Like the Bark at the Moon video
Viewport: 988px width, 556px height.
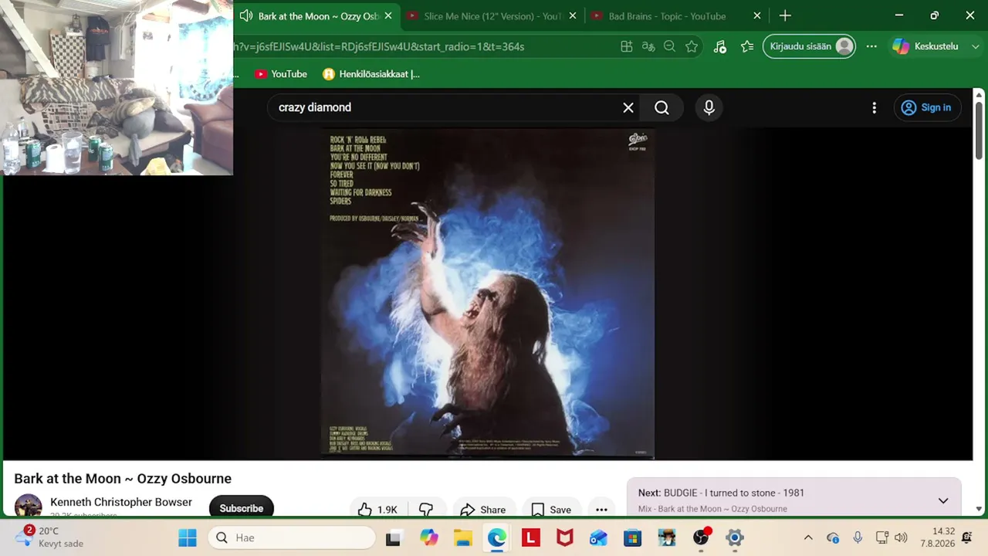click(377, 510)
